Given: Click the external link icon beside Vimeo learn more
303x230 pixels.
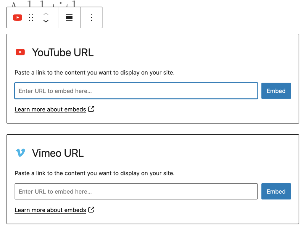Looking at the screenshot, I should point(91,210).
